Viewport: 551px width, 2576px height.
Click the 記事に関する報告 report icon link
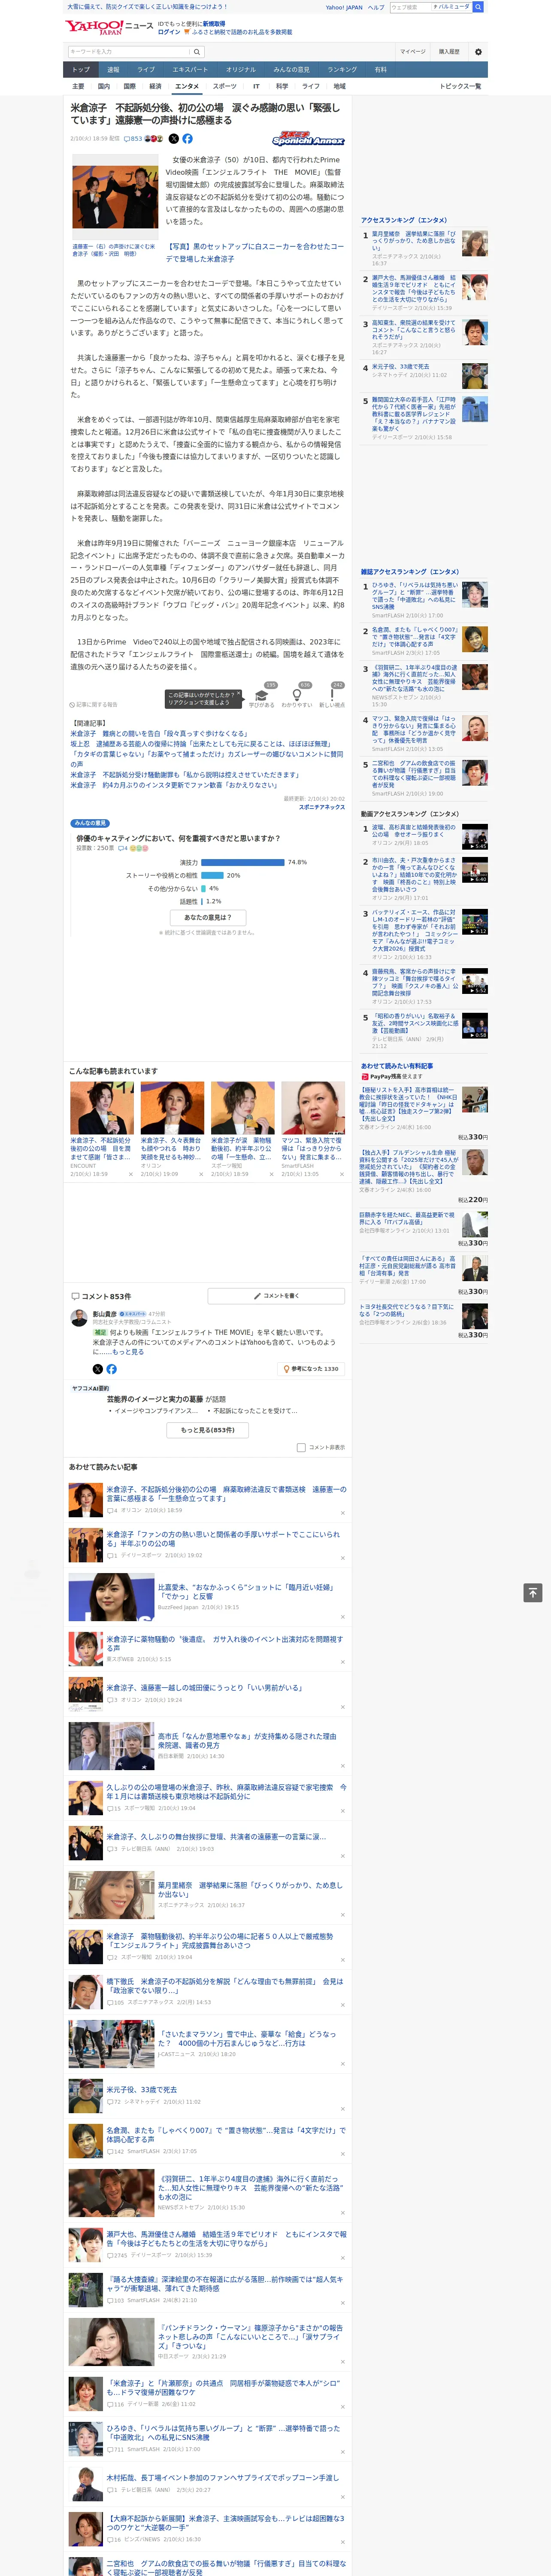93,705
